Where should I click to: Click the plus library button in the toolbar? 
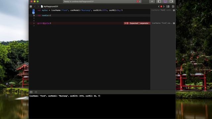point(152,1)
